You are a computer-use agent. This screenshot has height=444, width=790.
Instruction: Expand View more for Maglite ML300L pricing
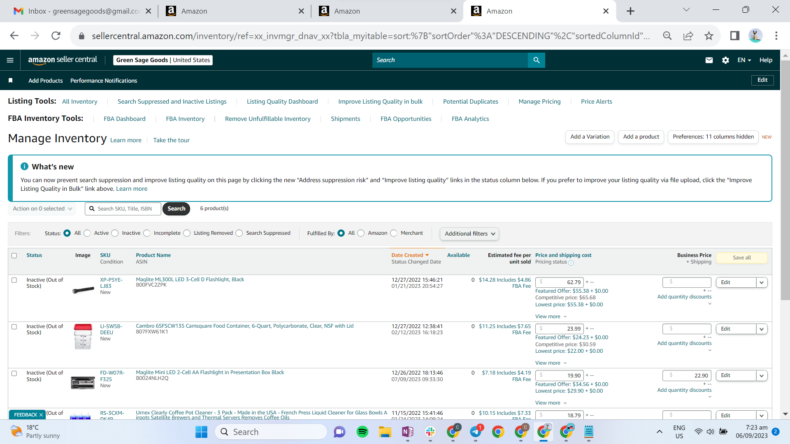coord(551,317)
